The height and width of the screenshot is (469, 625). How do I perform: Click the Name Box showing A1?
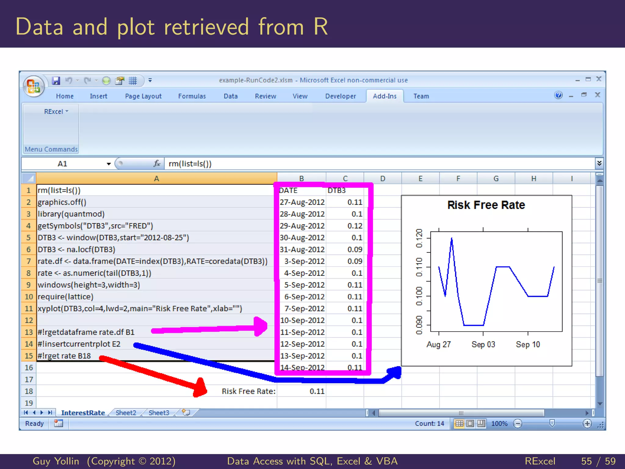(x=63, y=164)
